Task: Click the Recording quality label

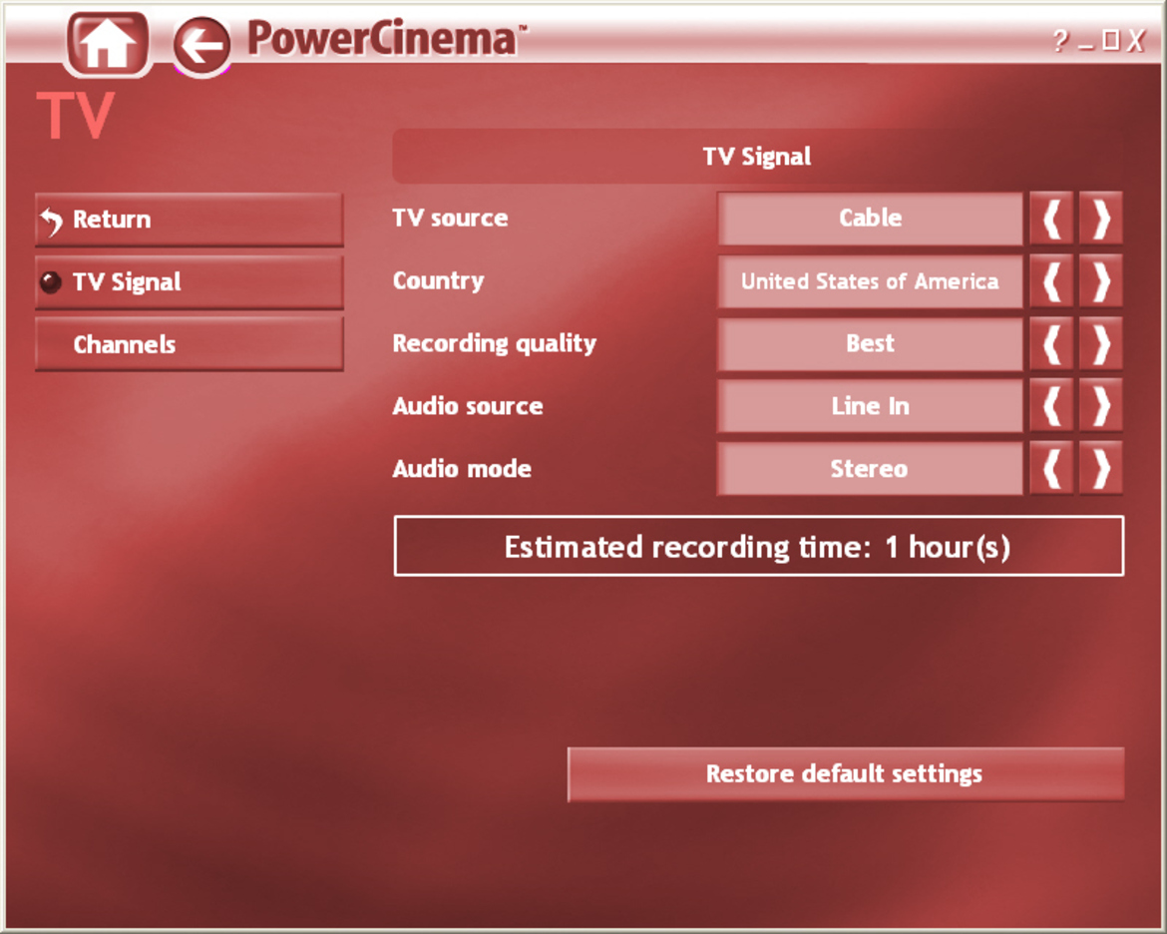Action: point(494,343)
